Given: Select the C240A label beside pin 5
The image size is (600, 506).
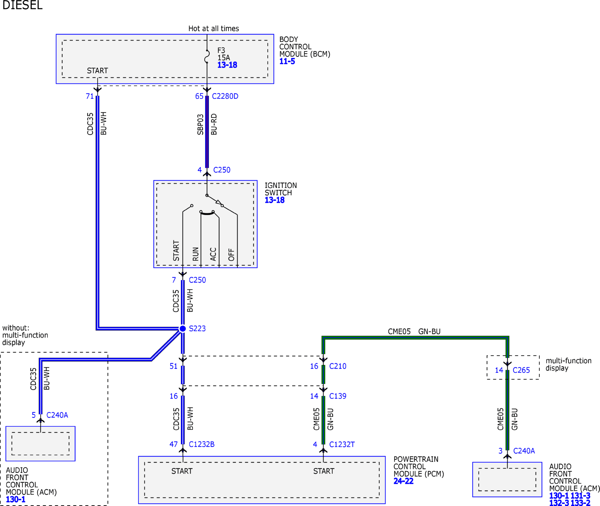Looking at the screenshot, I should click(x=57, y=415).
